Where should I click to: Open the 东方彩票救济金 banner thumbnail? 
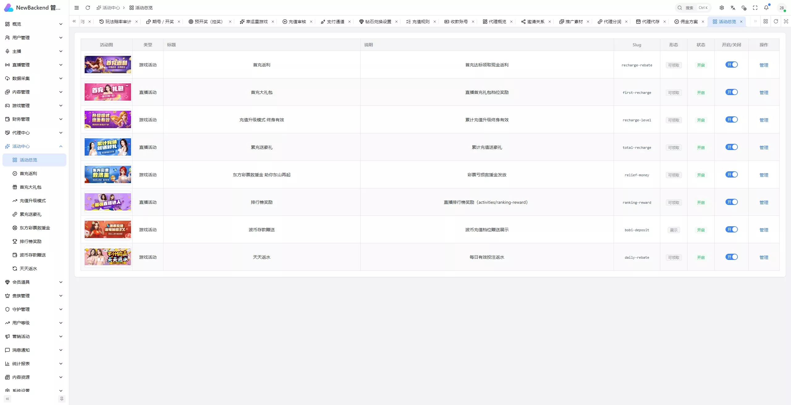pyautogui.click(x=108, y=174)
